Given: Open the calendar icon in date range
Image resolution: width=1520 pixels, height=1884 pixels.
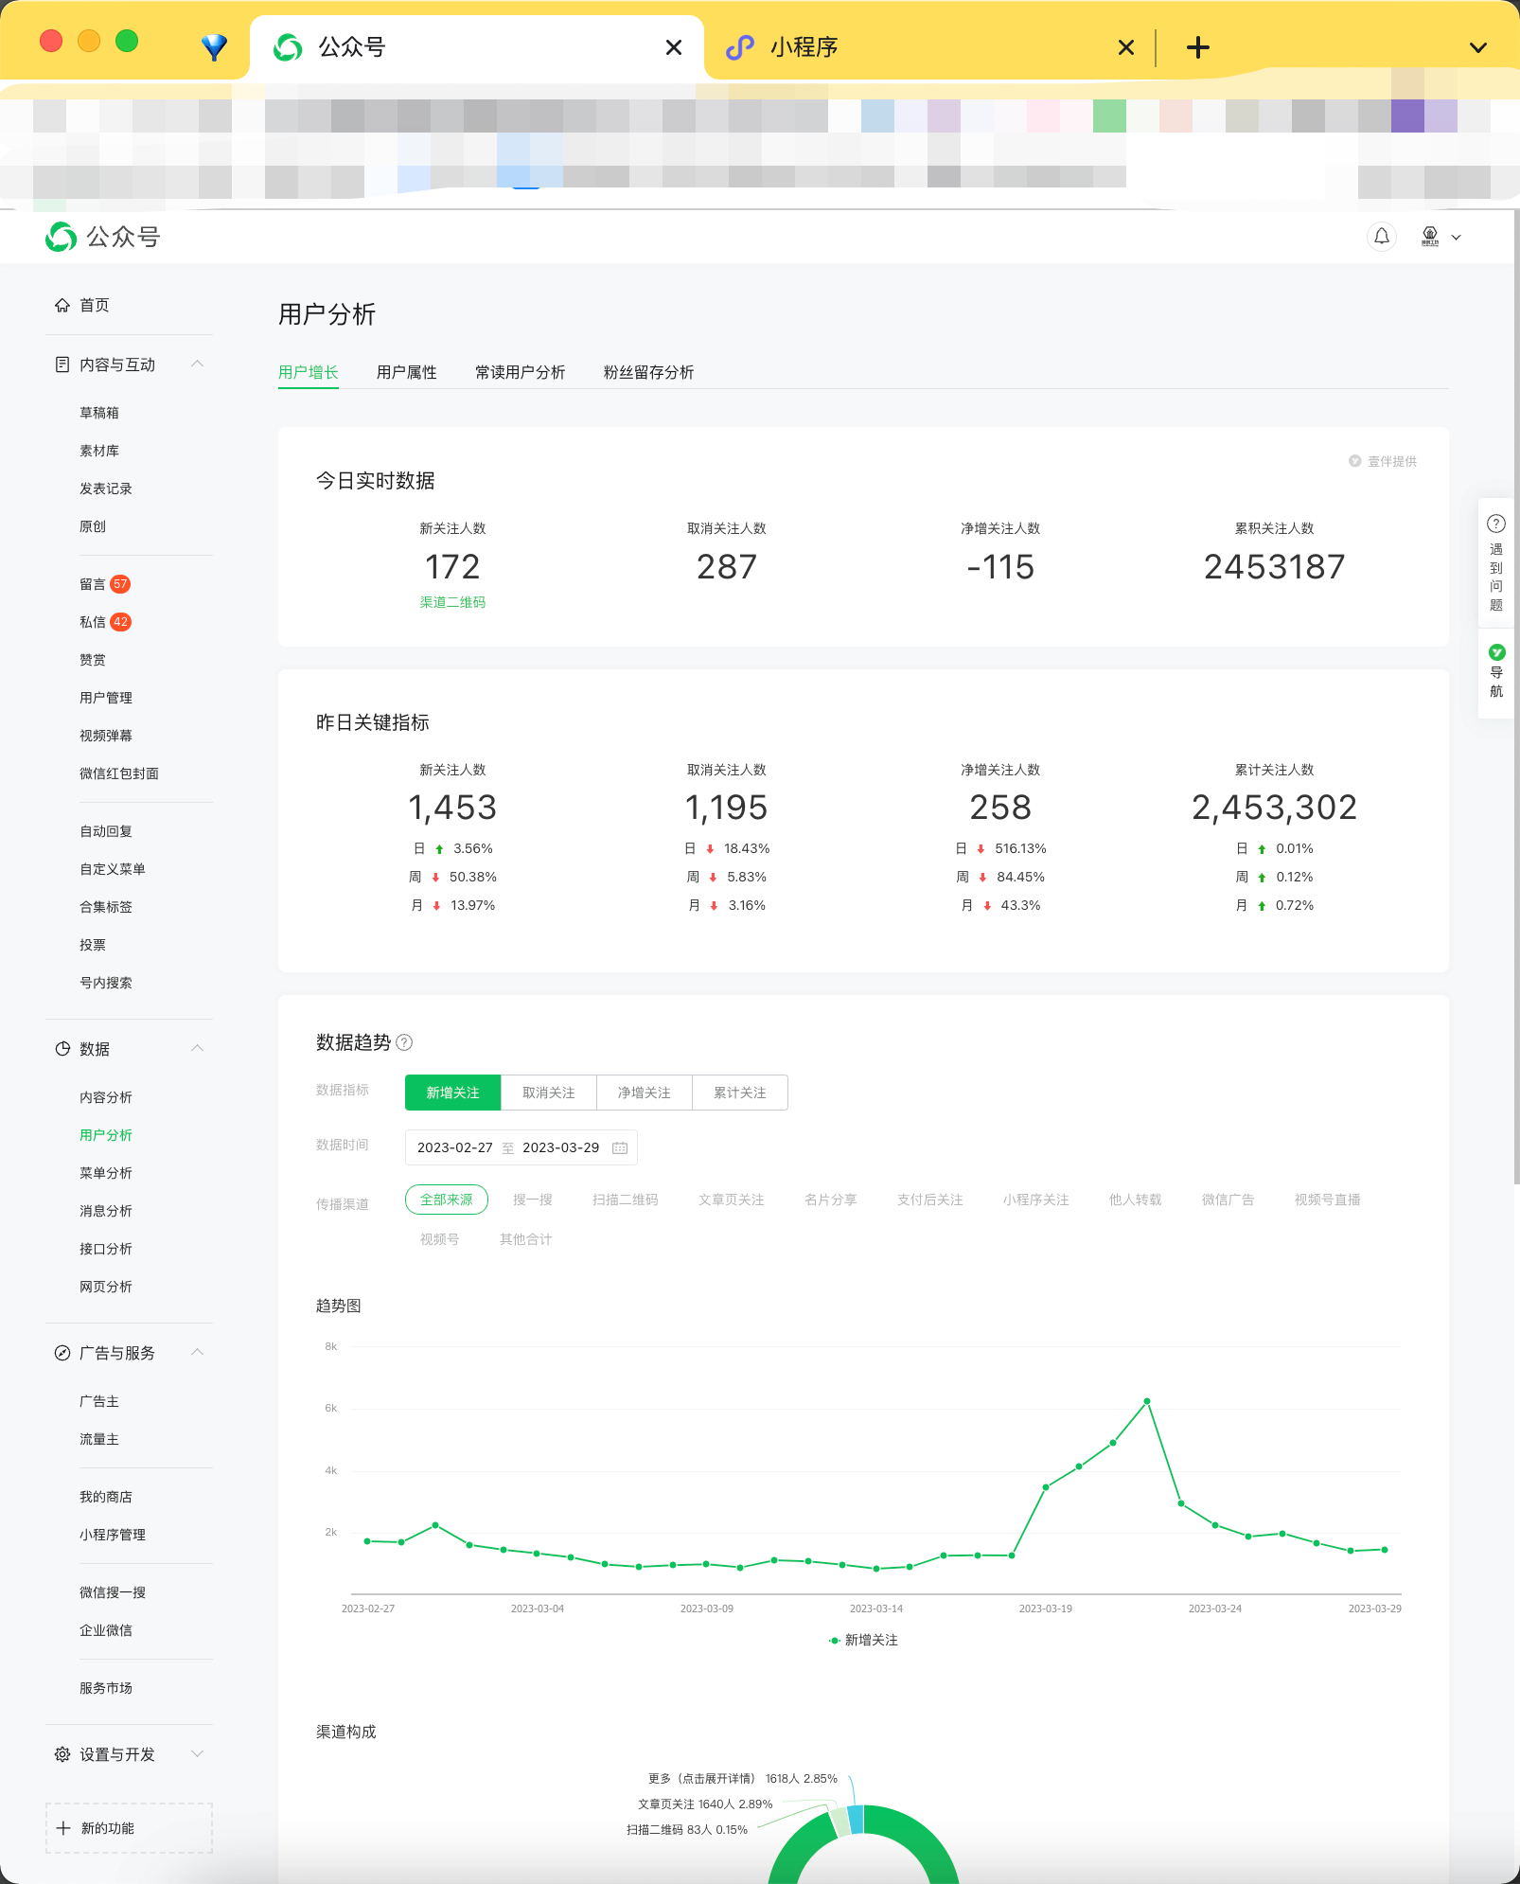Looking at the screenshot, I should [x=620, y=1147].
